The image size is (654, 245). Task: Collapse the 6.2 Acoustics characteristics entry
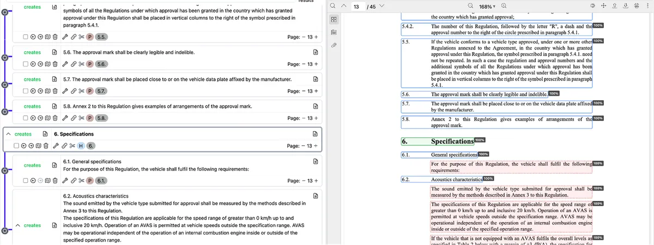pos(18,225)
